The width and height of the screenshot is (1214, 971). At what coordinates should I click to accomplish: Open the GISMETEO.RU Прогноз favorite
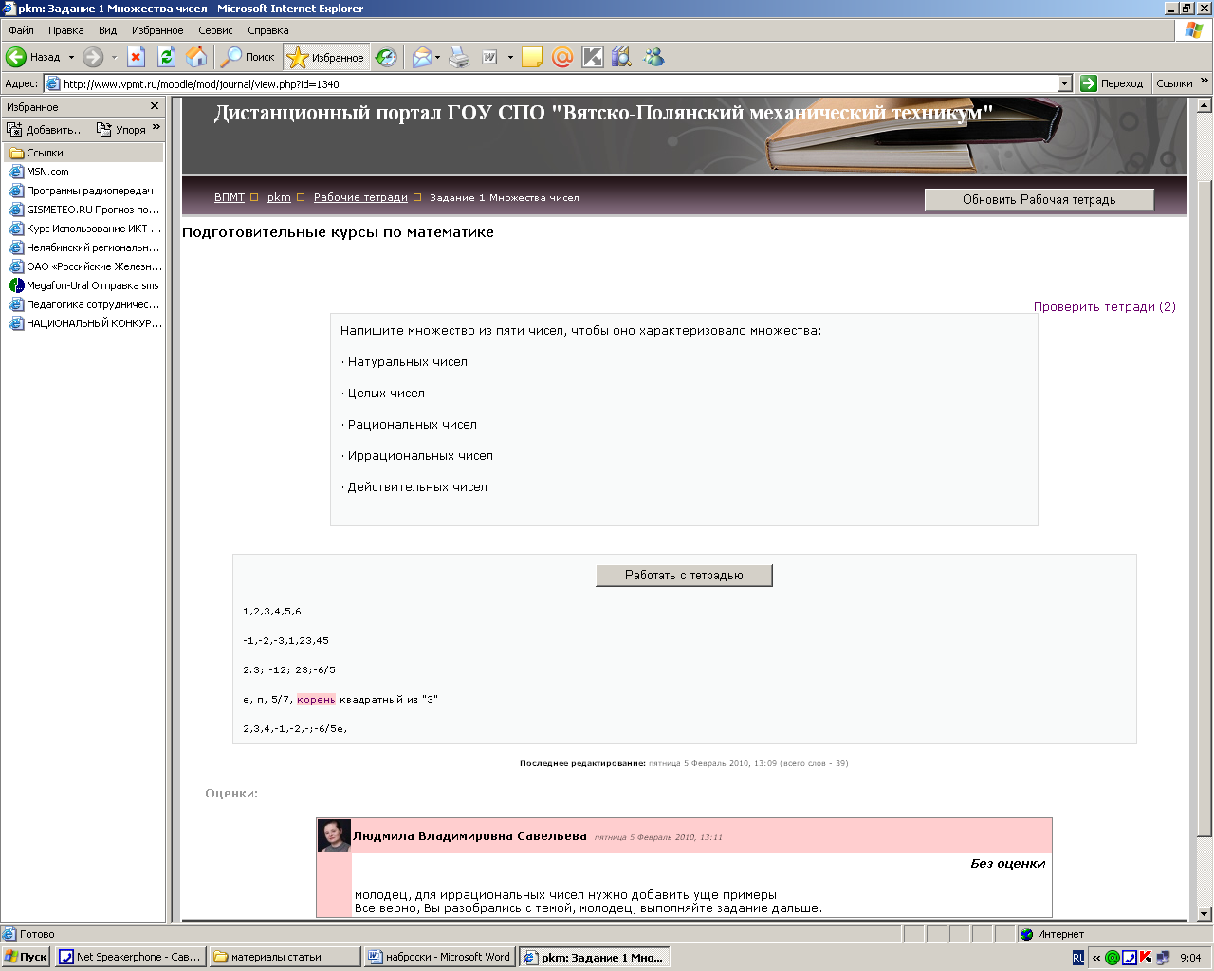pyautogui.click(x=84, y=210)
